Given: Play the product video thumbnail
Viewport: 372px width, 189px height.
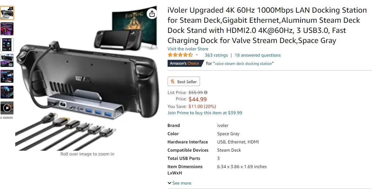Looking at the screenshot, I should (7, 108).
